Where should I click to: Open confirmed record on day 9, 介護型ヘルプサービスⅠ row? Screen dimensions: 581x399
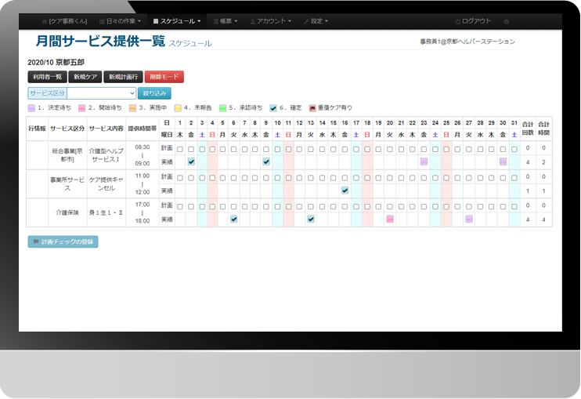pyautogui.click(x=266, y=161)
